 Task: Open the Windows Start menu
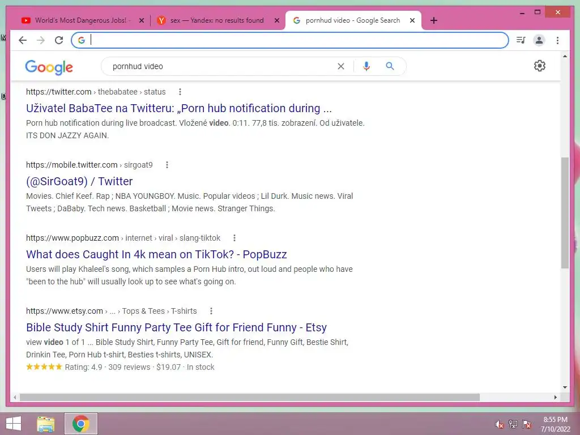[x=14, y=424]
